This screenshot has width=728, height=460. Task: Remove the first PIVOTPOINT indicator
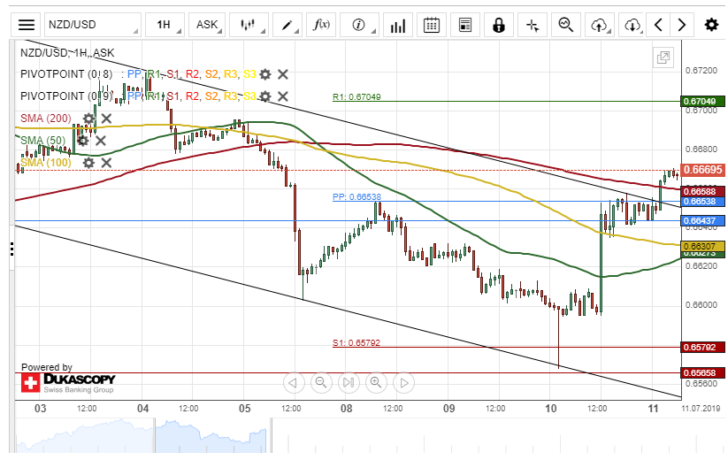tap(283, 74)
